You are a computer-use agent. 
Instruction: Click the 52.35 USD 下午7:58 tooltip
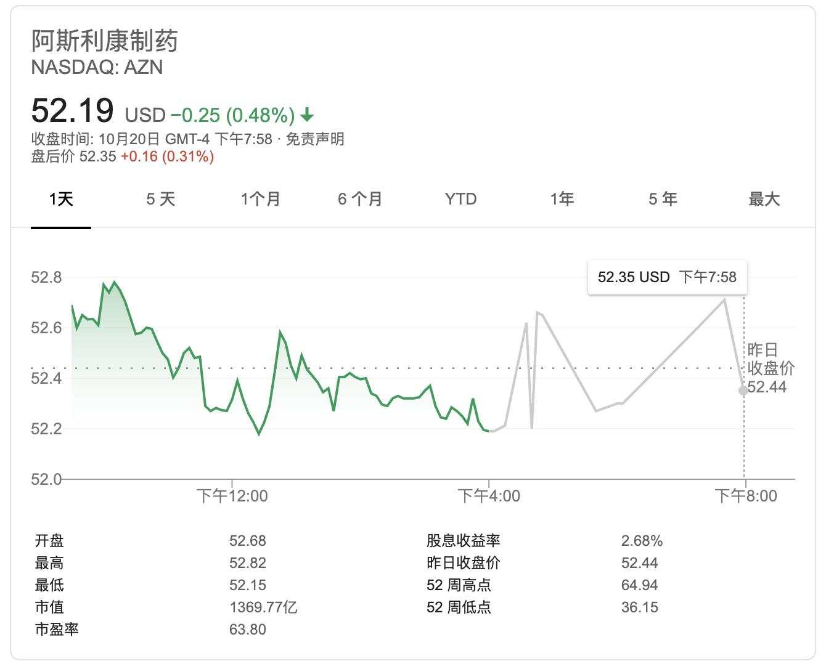pyautogui.click(x=667, y=277)
